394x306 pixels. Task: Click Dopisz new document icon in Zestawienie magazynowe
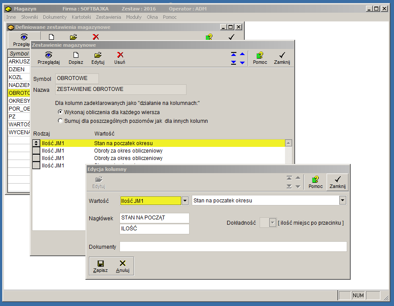(76, 55)
